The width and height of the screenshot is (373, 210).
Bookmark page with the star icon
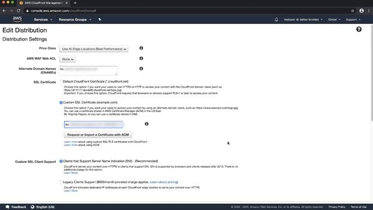[353, 10]
